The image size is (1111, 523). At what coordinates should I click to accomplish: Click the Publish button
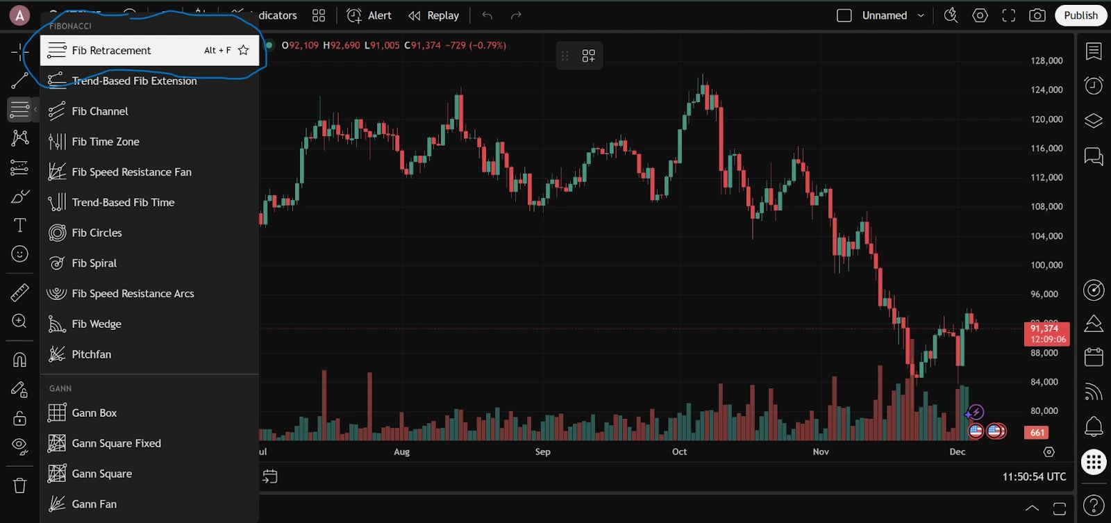pos(1080,15)
